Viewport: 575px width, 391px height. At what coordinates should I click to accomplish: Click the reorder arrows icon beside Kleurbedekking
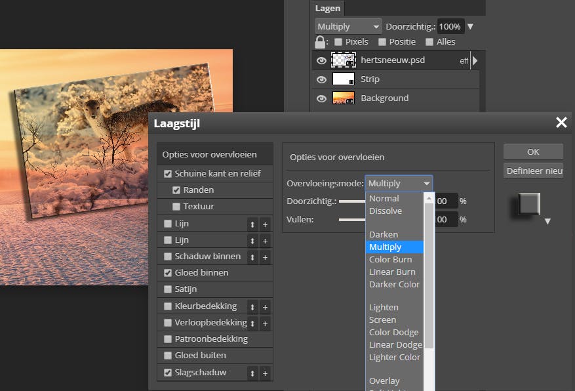pos(252,306)
